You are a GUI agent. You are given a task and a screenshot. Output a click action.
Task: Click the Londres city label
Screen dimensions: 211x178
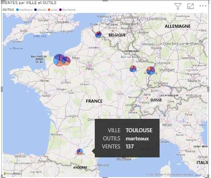coord(62,22)
